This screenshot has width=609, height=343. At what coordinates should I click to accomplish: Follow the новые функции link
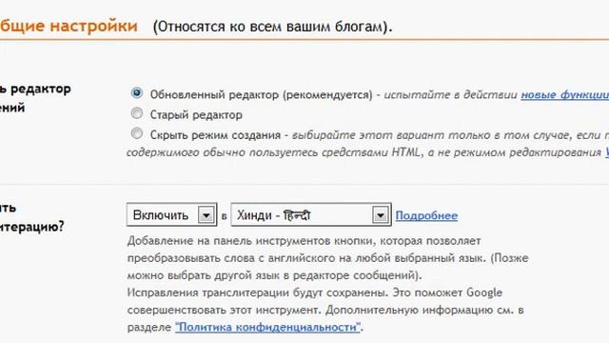pyautogui.click(x=564, y=95)
